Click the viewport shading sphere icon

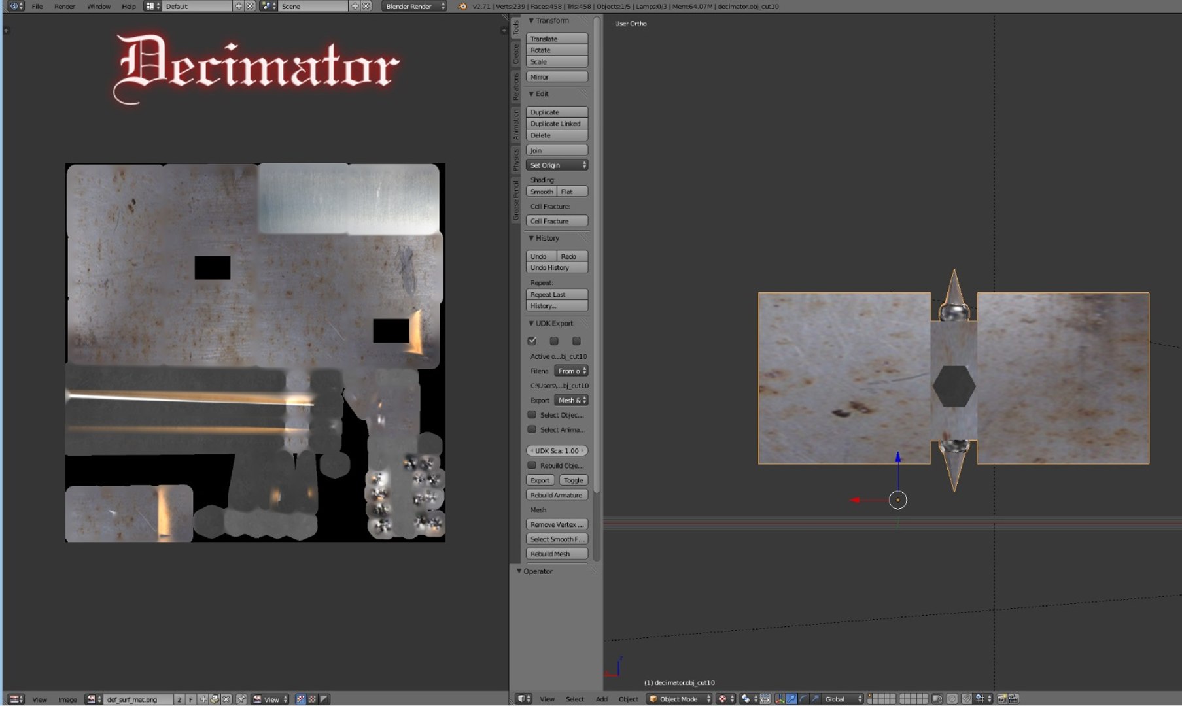tap(722, 699)
